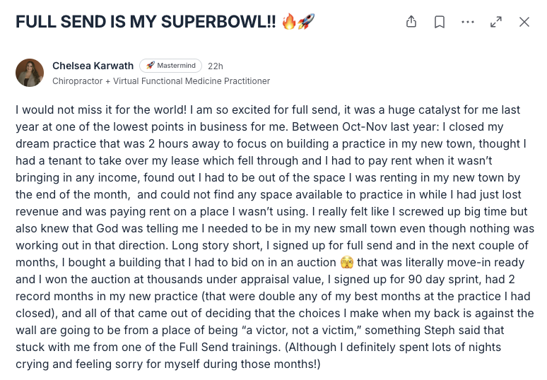Viewport: 547px width, 380px height.
Task: Click the fire emoji in the title
Action: [x=288, y=22]
